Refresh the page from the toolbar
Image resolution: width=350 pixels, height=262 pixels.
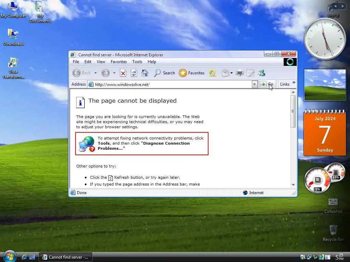click(x=134, y=73)
